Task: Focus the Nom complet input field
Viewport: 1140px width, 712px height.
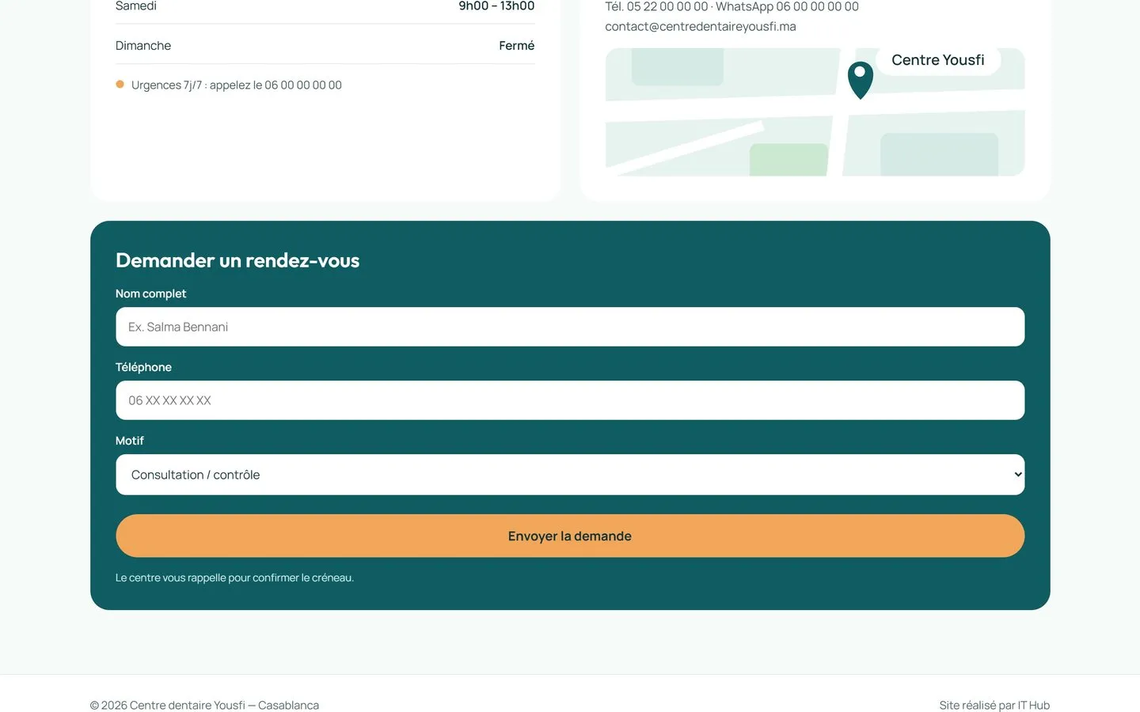Action: tap(570, 327)
